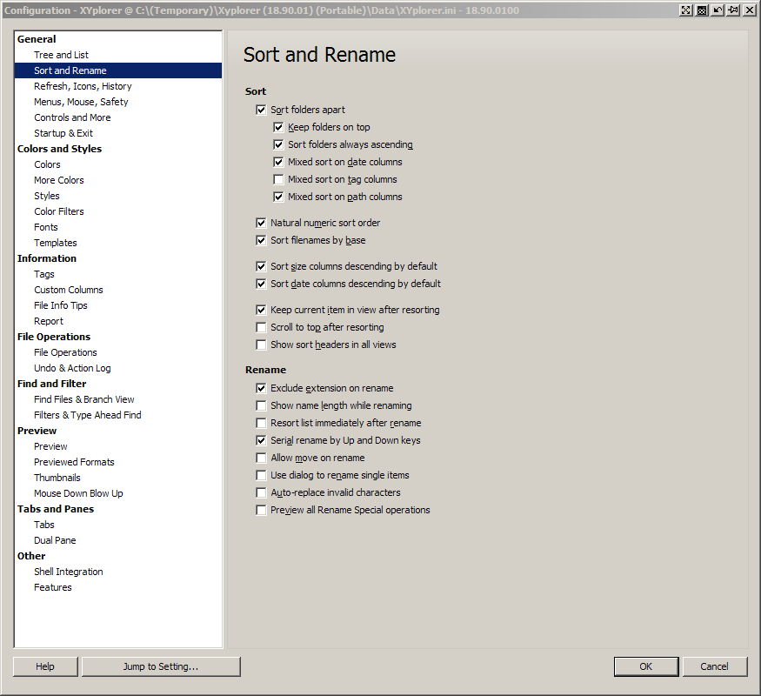
Task: Click the dotted pattern icon in title bar
Action: tap(702, 10)
